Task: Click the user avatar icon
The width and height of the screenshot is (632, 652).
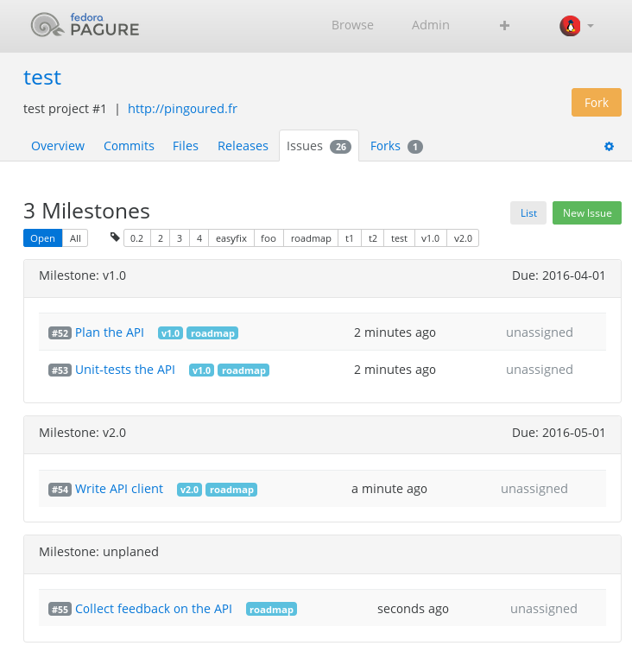Action: pyautogui.click(x=569, y=26)
